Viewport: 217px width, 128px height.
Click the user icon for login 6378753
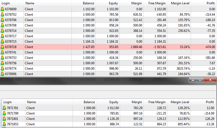click(2, 58)
